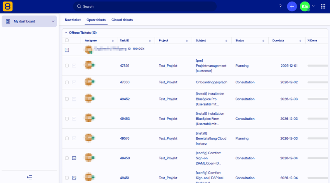Collapse the Offene Tickets (13) section
The width and height of the screenshot is (330, 183).
pos(66,33)
